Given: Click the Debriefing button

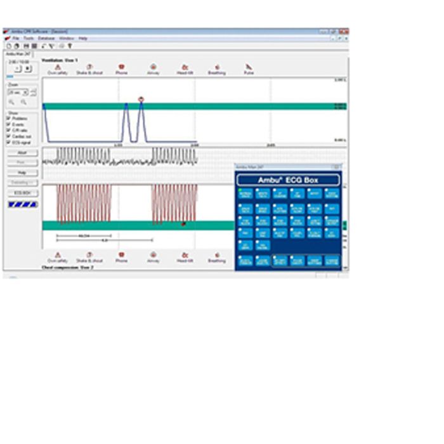Looking at the screenshot, I should [x=22, y=183].
